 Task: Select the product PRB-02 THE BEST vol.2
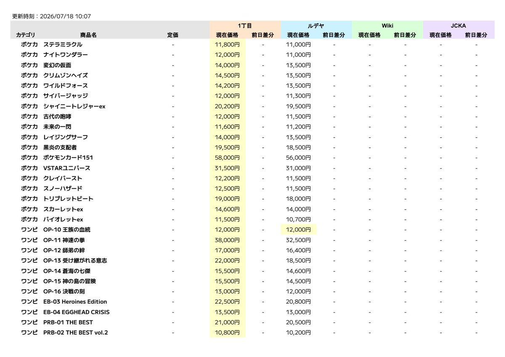click(x=76, y=333)
